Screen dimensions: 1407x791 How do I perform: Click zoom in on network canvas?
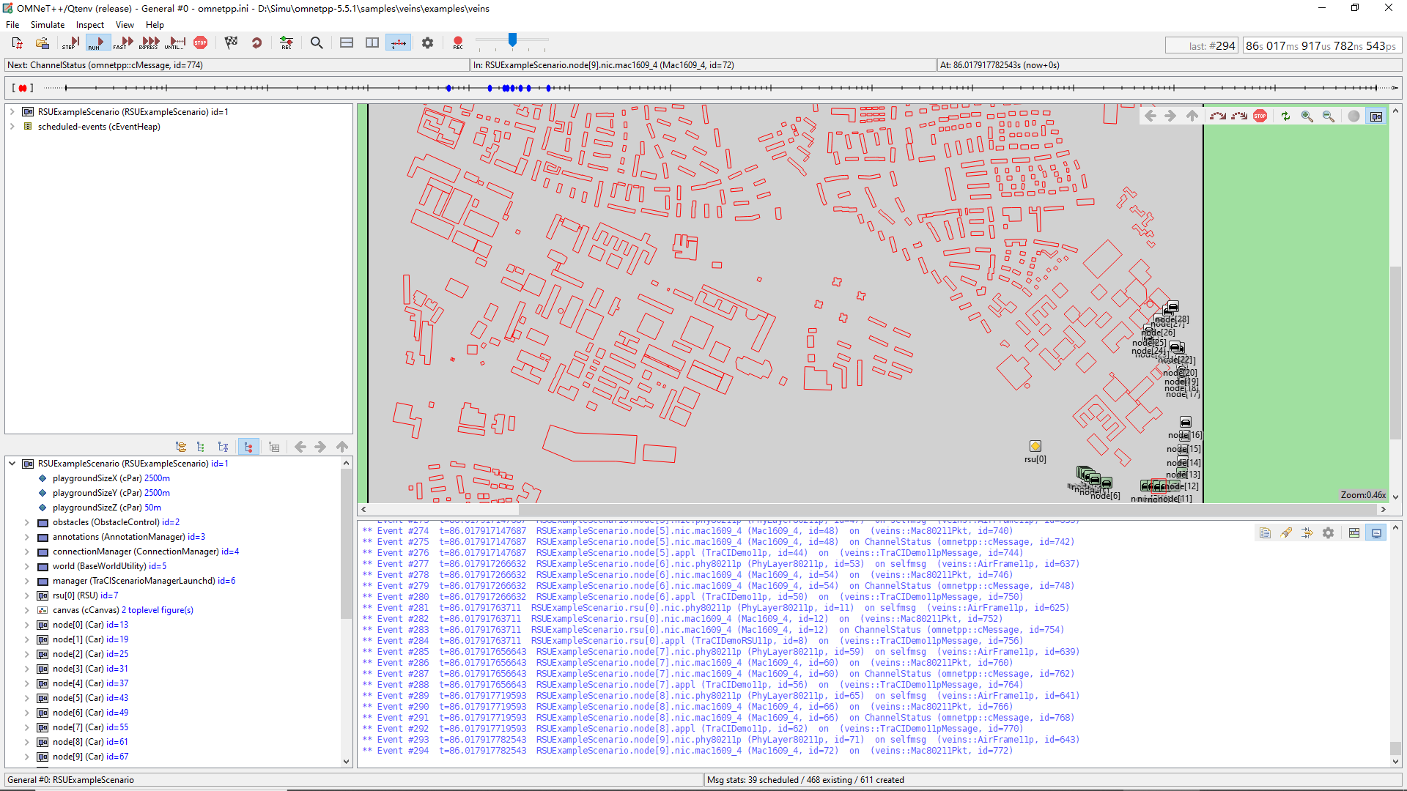[1307, 116]
